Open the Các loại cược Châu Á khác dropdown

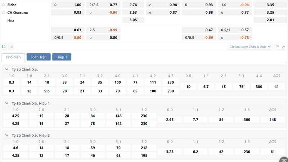click(x=250, y=47)
